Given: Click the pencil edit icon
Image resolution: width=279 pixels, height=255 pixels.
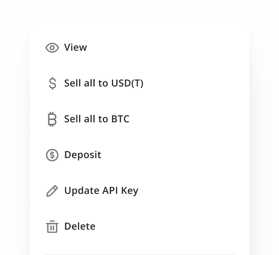Looking at the screenshot, I should click(52, 191).
